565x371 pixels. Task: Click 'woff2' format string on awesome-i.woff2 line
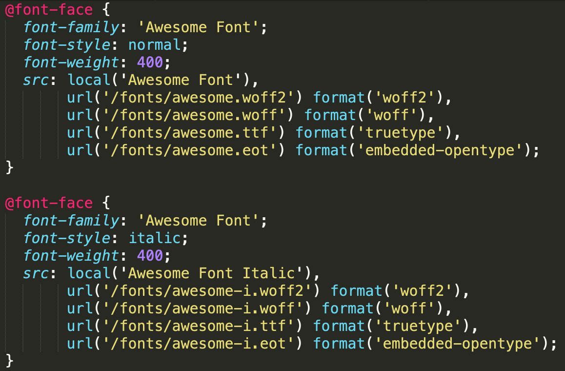[423, 291]
